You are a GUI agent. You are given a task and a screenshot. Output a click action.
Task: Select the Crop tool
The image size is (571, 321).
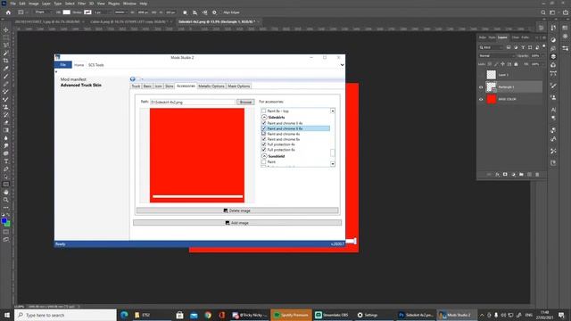6,61
